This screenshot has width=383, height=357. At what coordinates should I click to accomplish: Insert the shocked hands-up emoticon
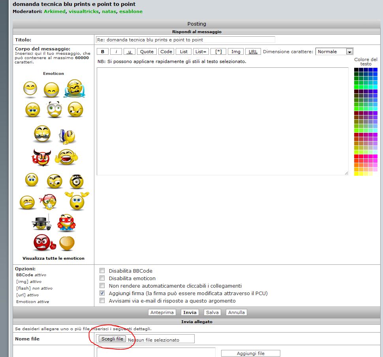click(77, 201)
